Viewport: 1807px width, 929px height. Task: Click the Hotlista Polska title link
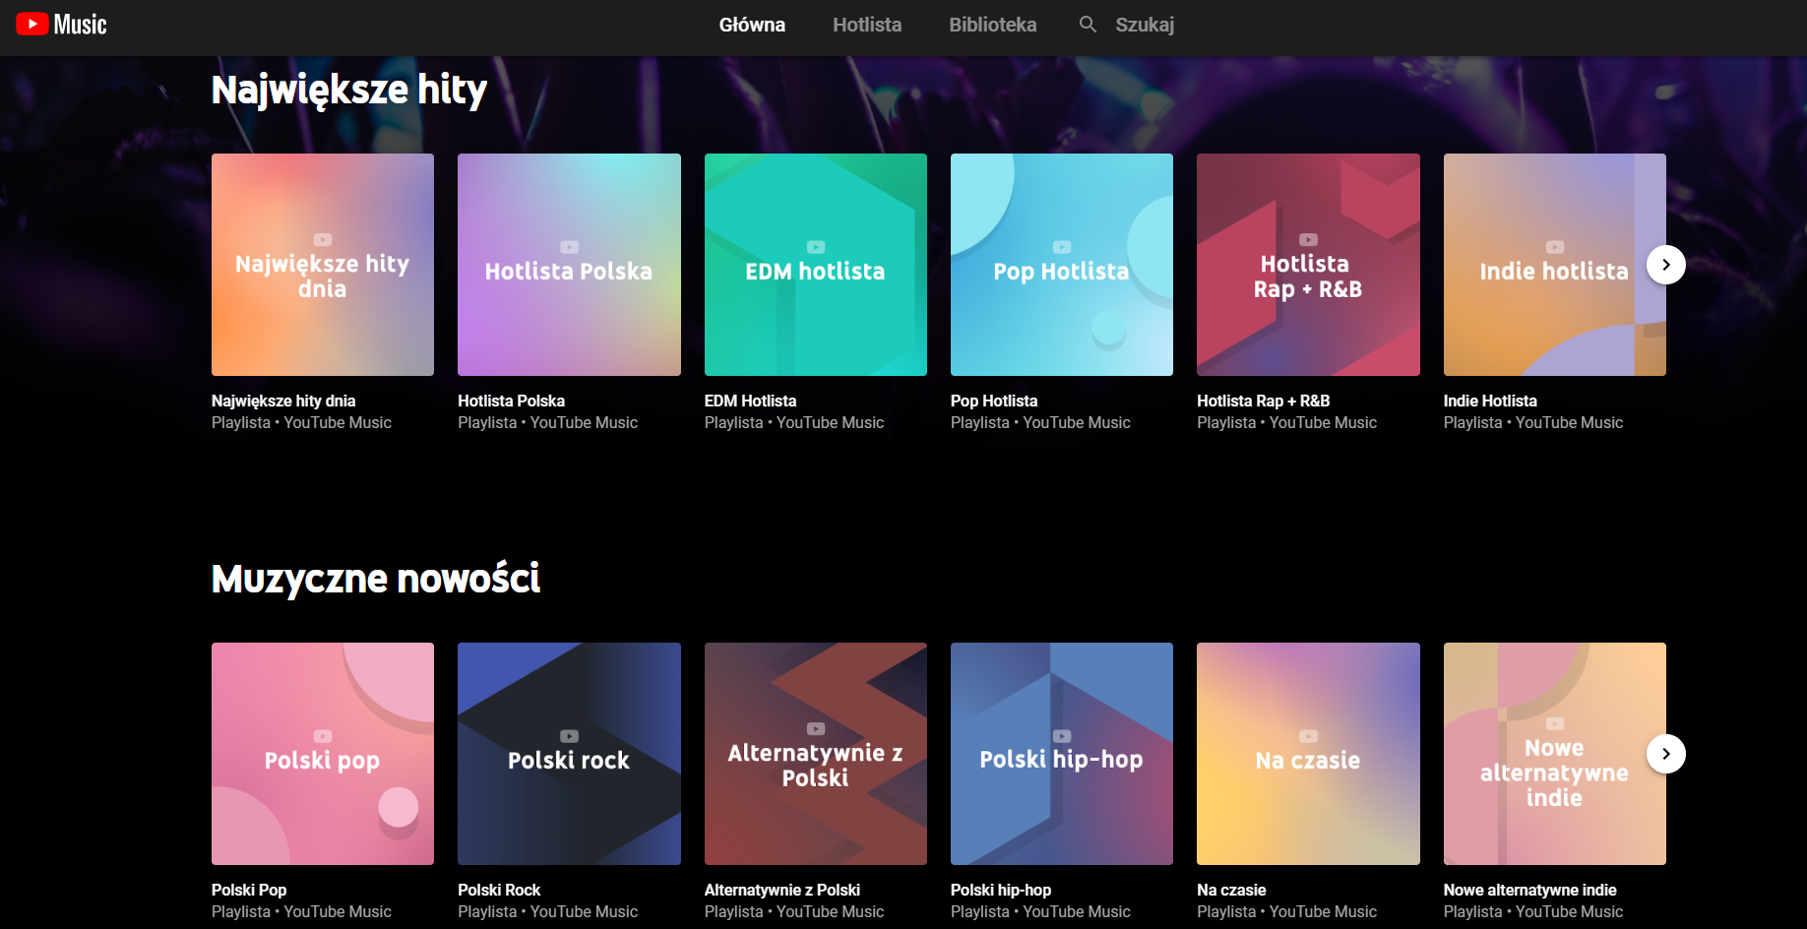pyautogui.click(x=511, y=401)
